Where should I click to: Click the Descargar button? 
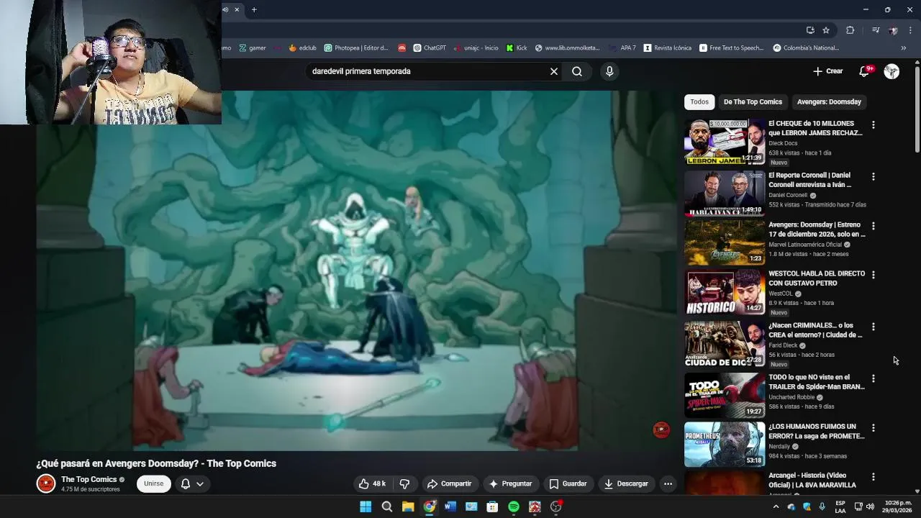[x=626, y=483]
